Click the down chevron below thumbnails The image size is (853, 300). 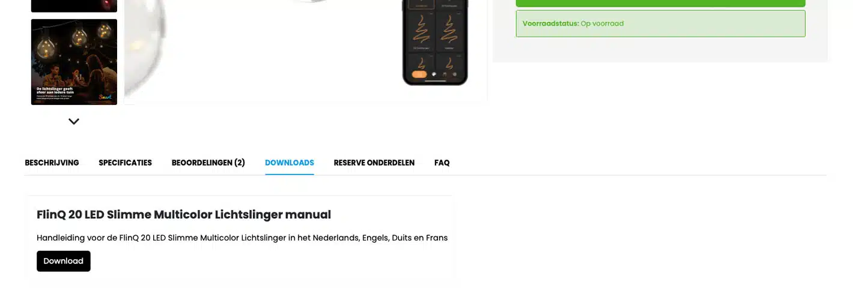[74, 121]
